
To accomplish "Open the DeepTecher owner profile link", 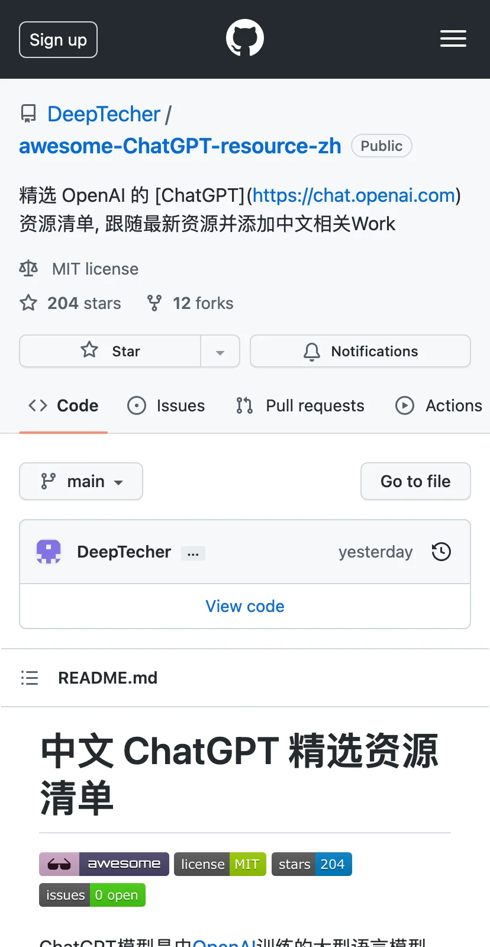I will [x=104, y=114].
